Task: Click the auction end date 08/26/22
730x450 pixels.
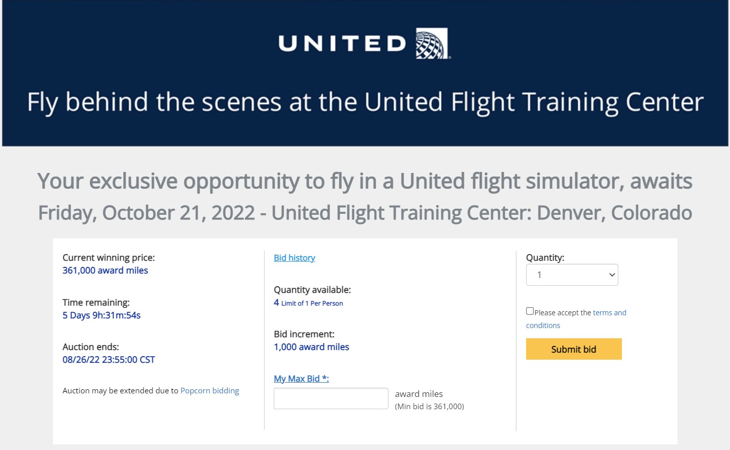Action: coord(109,360)
